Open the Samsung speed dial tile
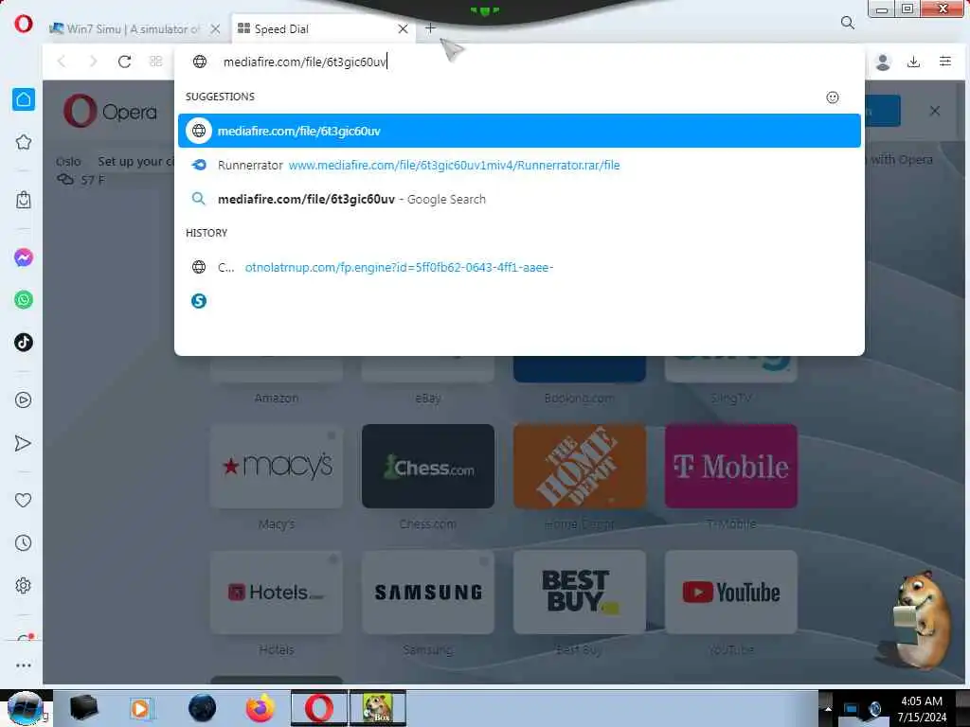The height and width of the screenshot is (727, 970). (428, 592)
